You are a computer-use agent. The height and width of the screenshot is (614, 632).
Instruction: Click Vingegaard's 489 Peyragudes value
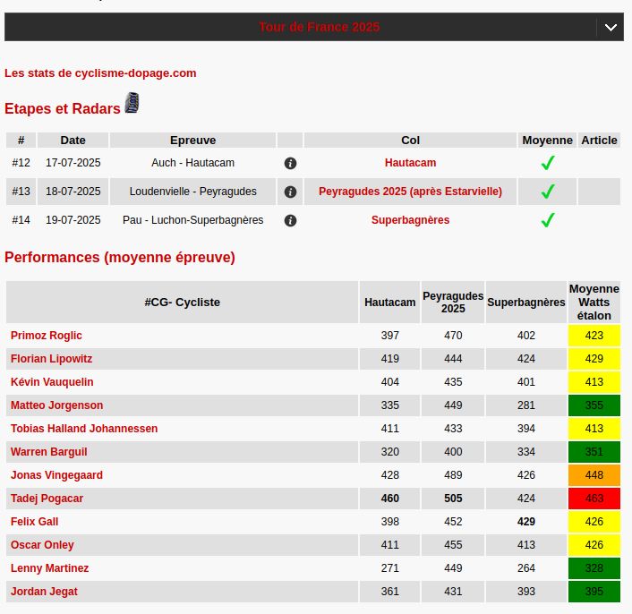point(453,475)
